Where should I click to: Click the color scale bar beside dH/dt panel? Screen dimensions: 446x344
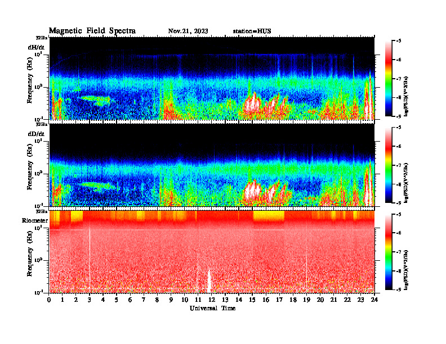click(389, 79)
